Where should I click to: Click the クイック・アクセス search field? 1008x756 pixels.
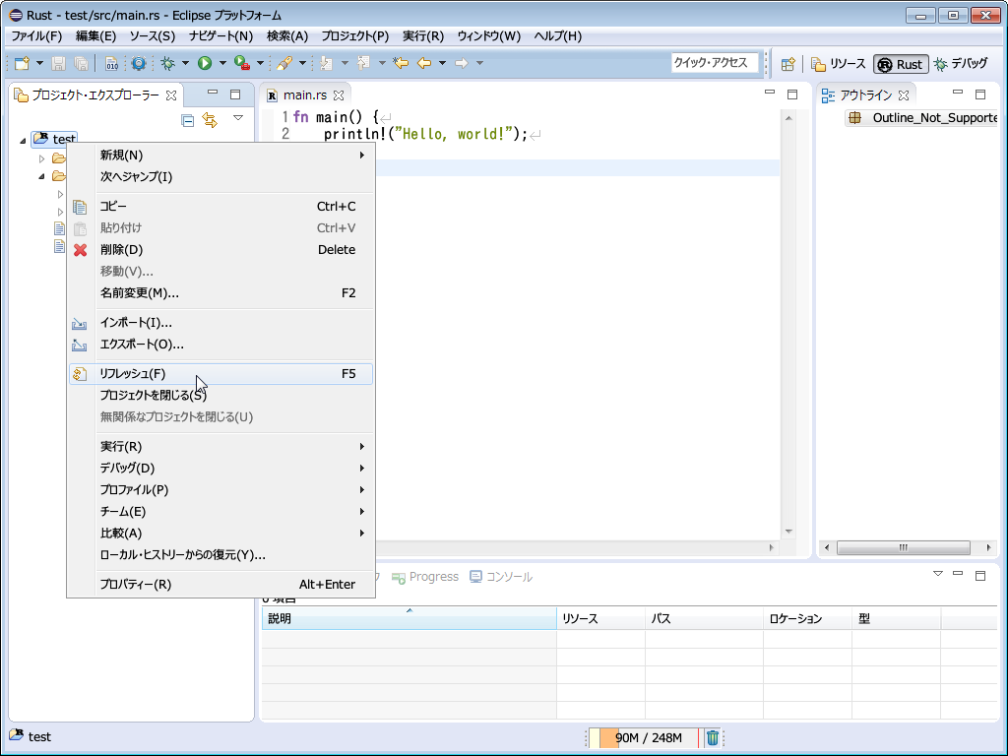pyautogui.click(x=715, y=63)
